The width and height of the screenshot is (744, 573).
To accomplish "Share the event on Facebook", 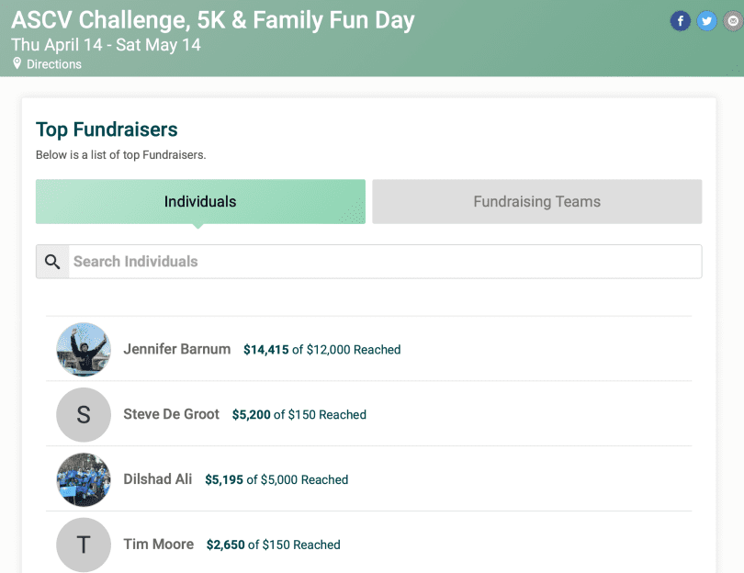I will 680,21.
